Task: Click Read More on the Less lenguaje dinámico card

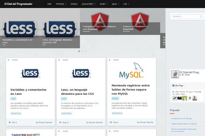Action: click(67, 113)
